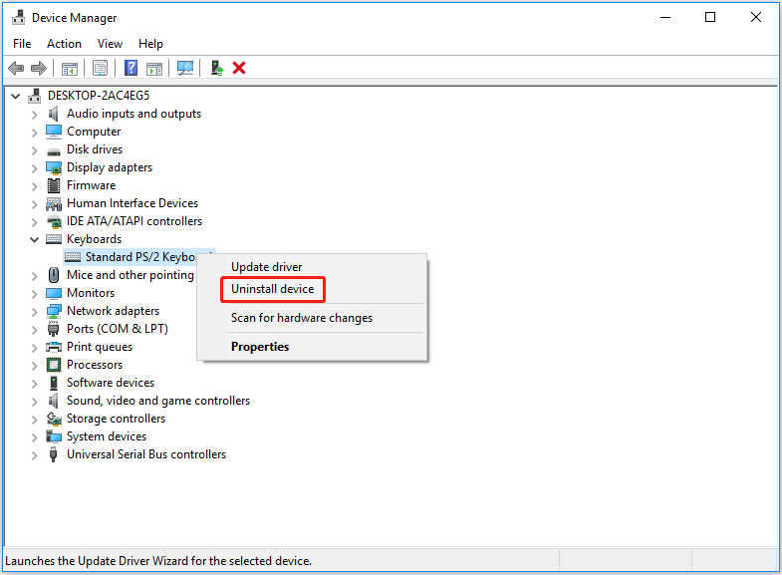Select the System devices label
This screenshot has height=575, width=782.
click(x=107, y=436)
